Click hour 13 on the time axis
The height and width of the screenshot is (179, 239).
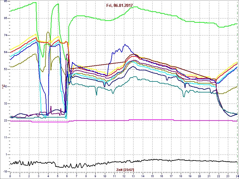click(133, 176)
